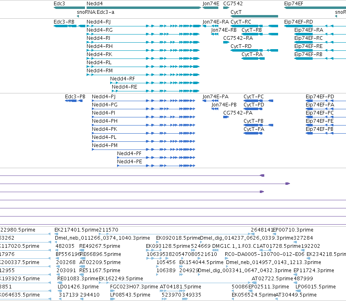
Task: Select transcript Eip74EF-RB
Action: 308,54
